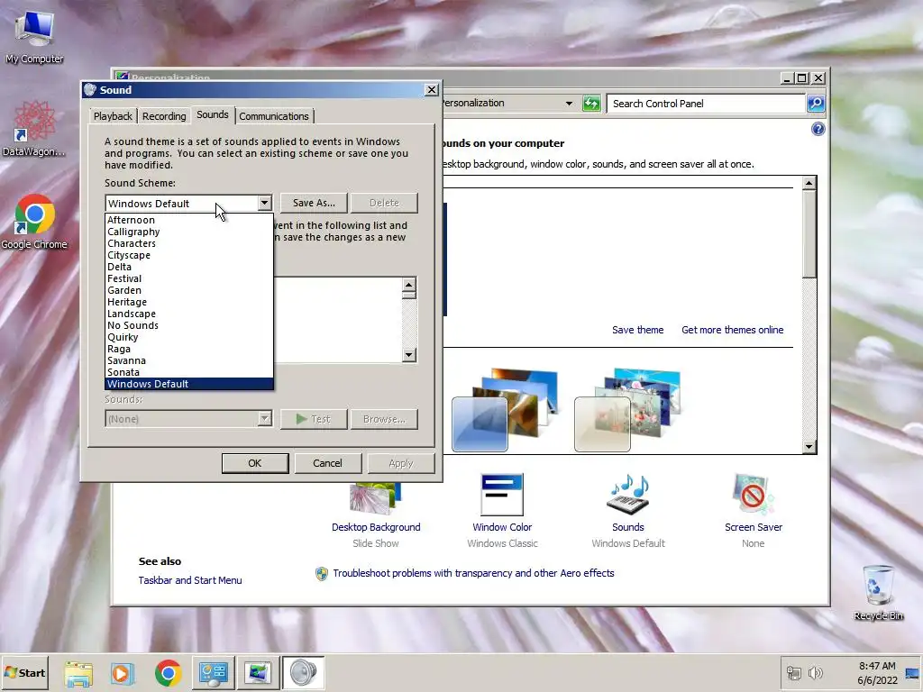Open the DataWagon desktop shortcut
This screenshot has width=923, height=692.
point(33,128)
